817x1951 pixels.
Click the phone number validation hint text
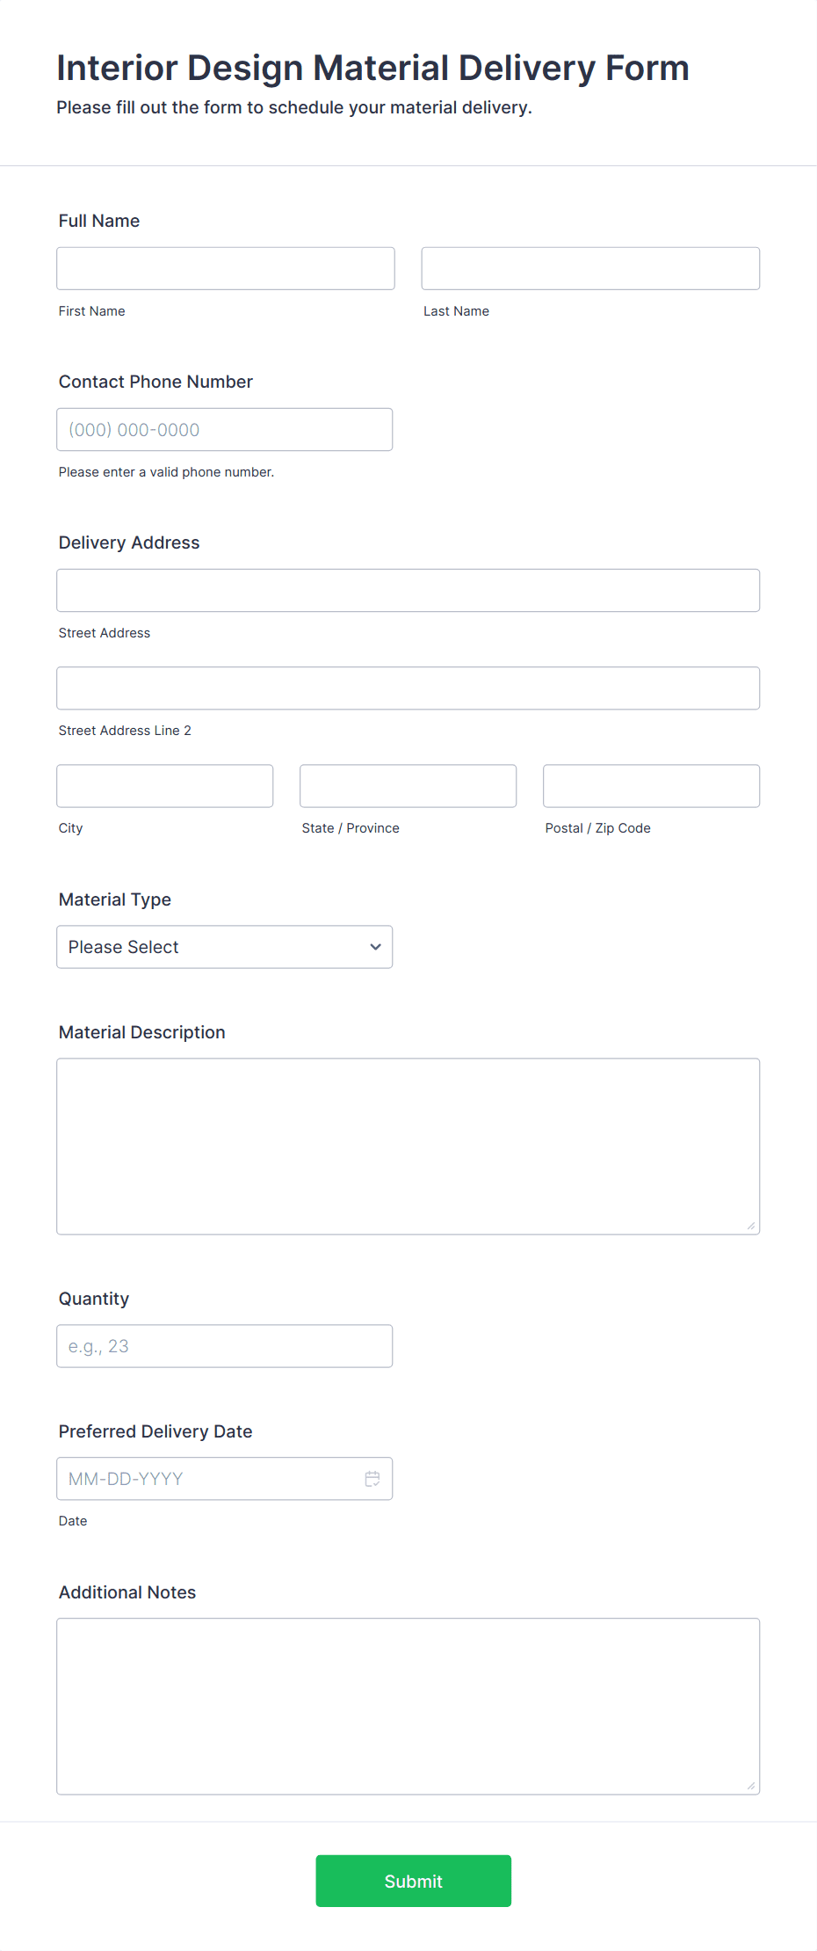coord(165,471)
